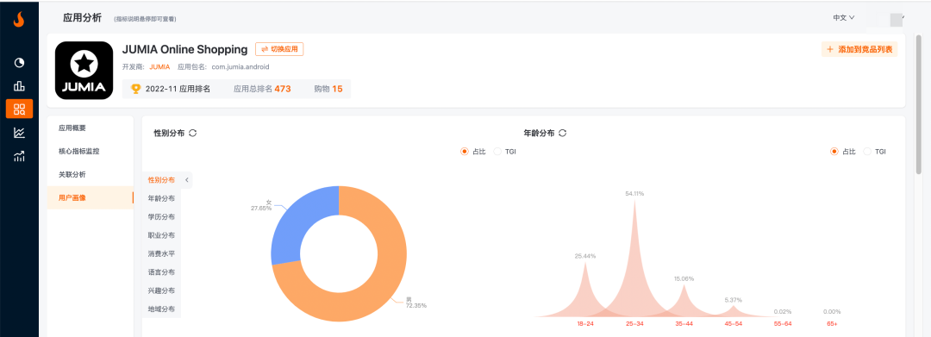The image size is (931, 337).
Task: Open the JUMIA developer link
Action: click(159, 66)
